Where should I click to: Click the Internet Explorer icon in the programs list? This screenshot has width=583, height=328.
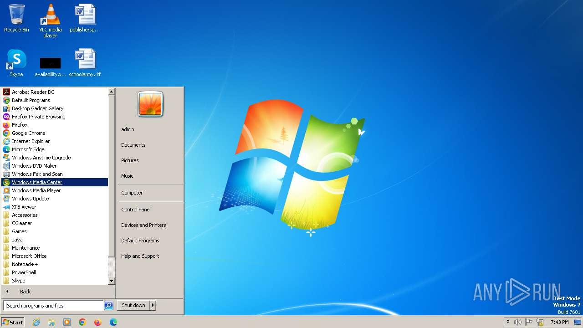click(6, 141)
